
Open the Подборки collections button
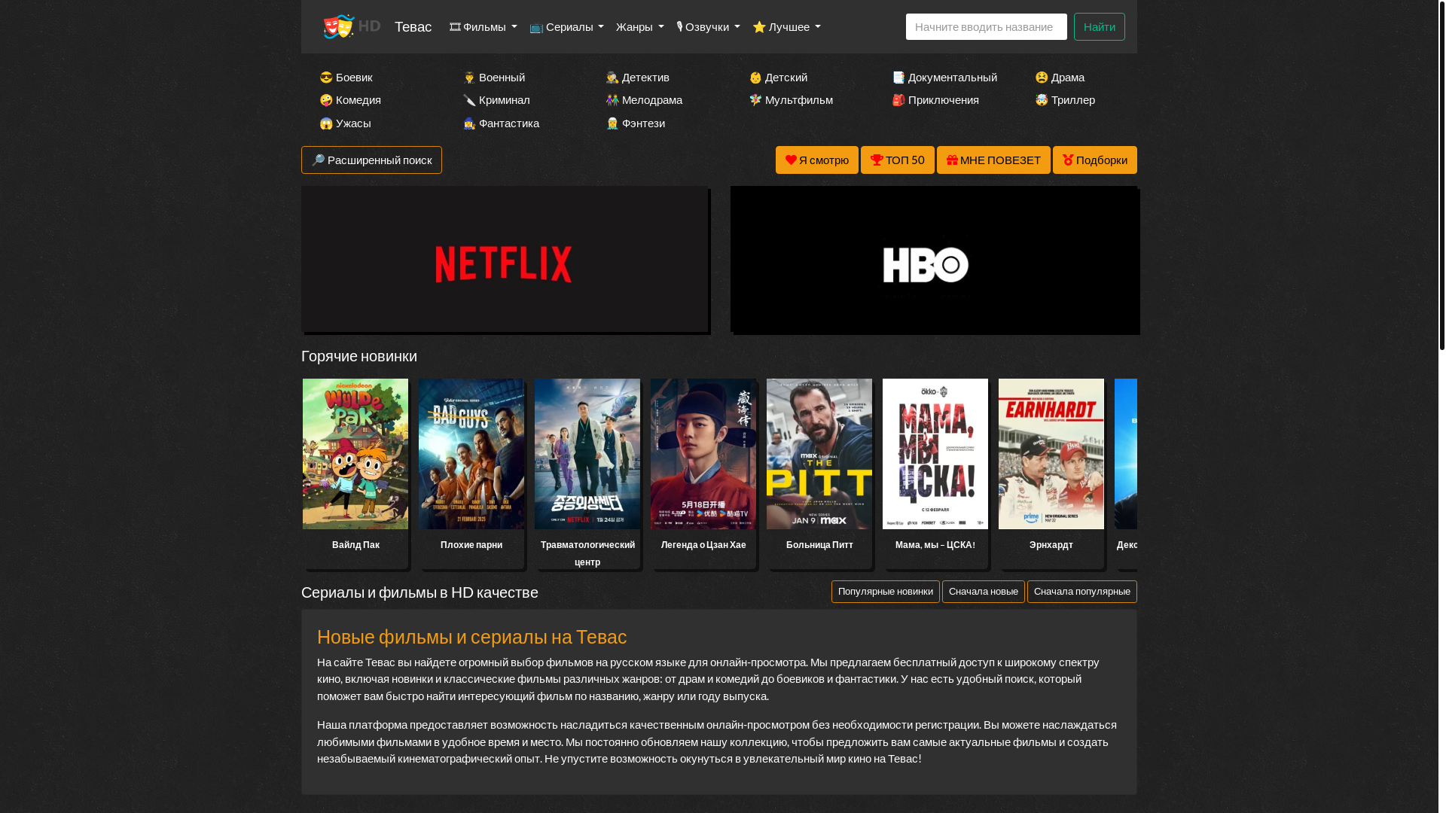1094,160
